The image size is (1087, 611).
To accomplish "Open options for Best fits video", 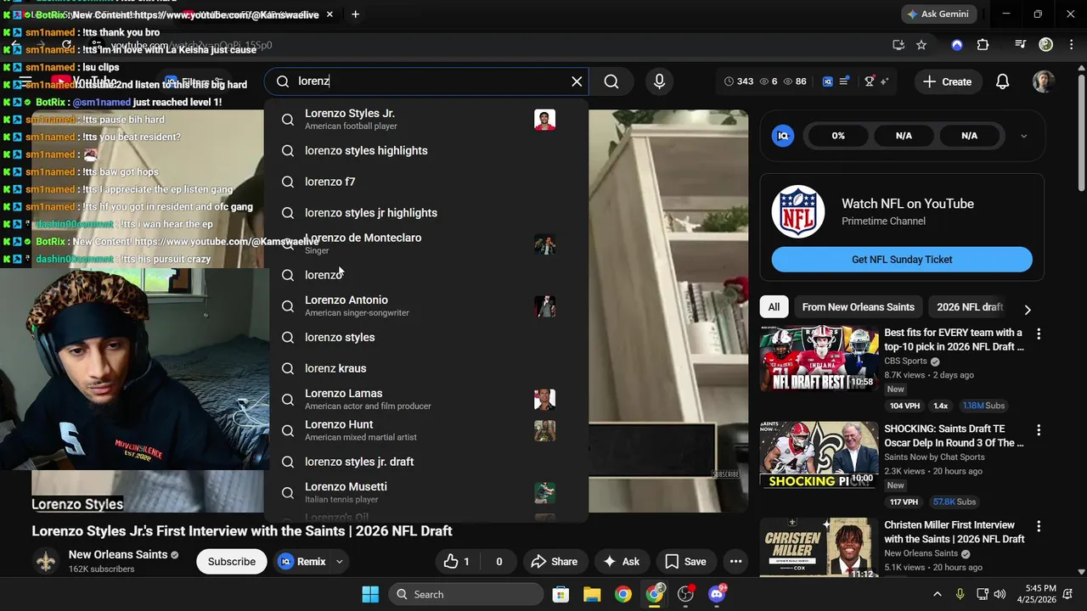I will (1038, 334).
